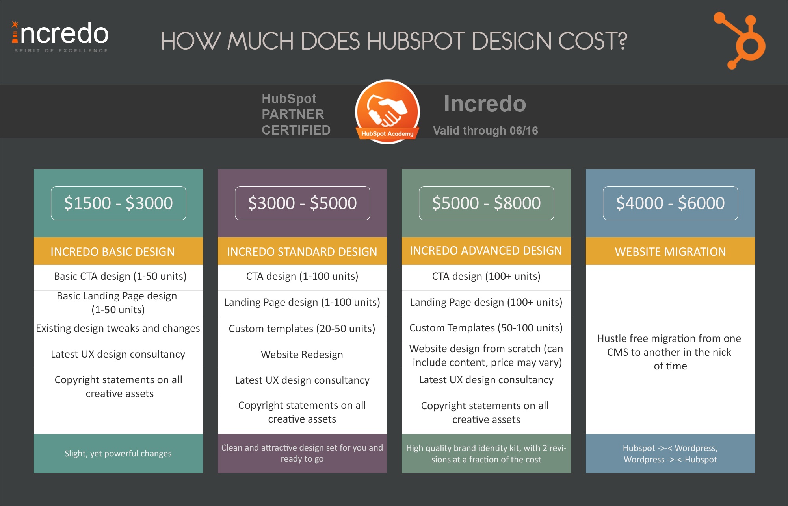Click 'Latest UX design consultancy' in Basic column

click(x=118, y=355)
